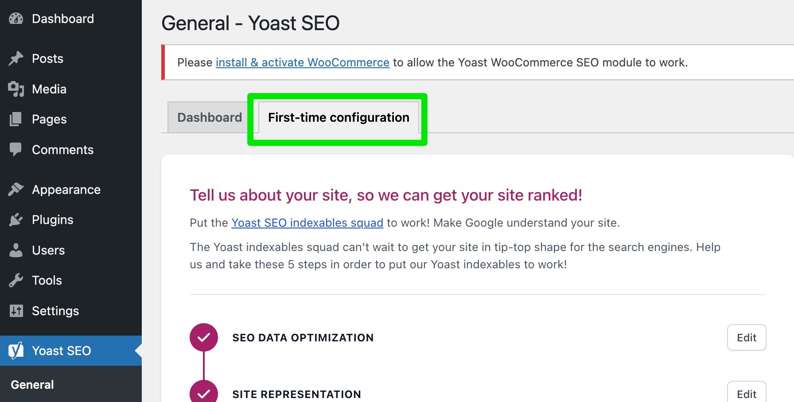Follow the Yoast SEO indexables squad link
The image size is (794, 402).
[307, 223]
